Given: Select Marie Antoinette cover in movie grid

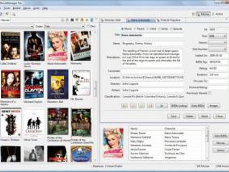Looking at the screenshot, I should 58,46.
